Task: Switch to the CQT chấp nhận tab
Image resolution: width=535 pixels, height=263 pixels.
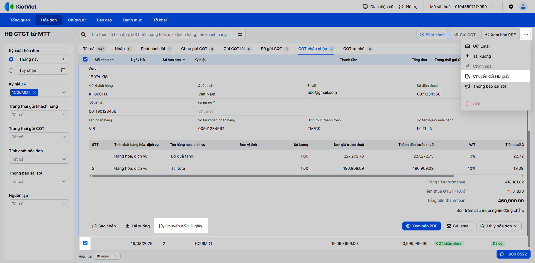Action: click(x=316, y=49)
